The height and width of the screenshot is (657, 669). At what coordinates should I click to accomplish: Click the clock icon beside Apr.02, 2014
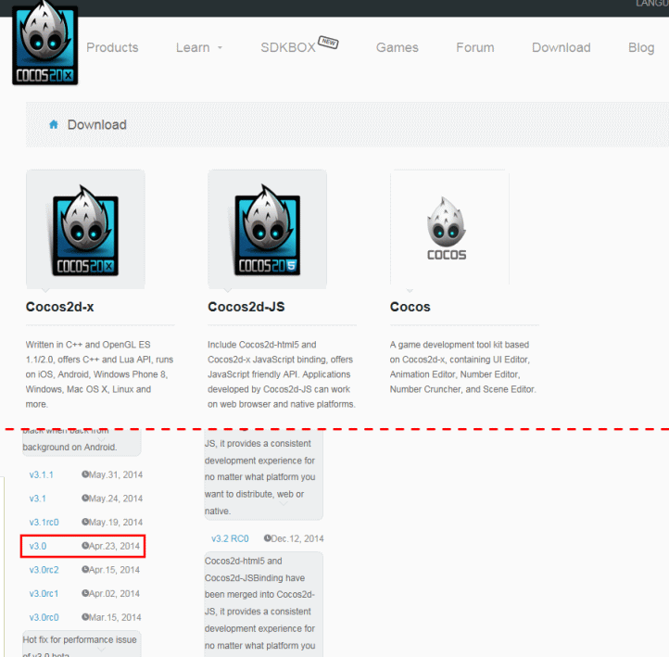point(85,593)
